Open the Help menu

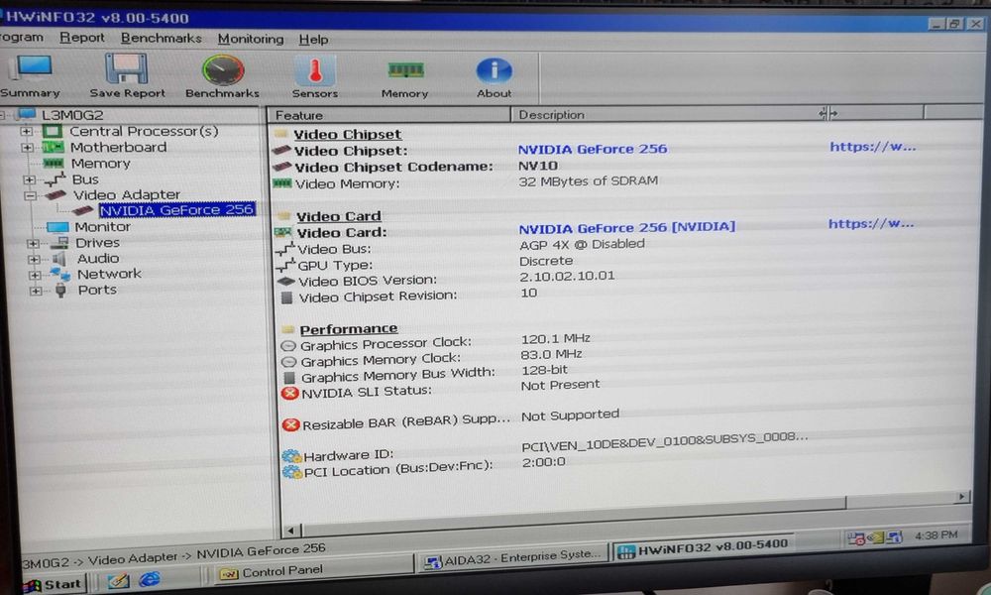(x=313, y=40)
